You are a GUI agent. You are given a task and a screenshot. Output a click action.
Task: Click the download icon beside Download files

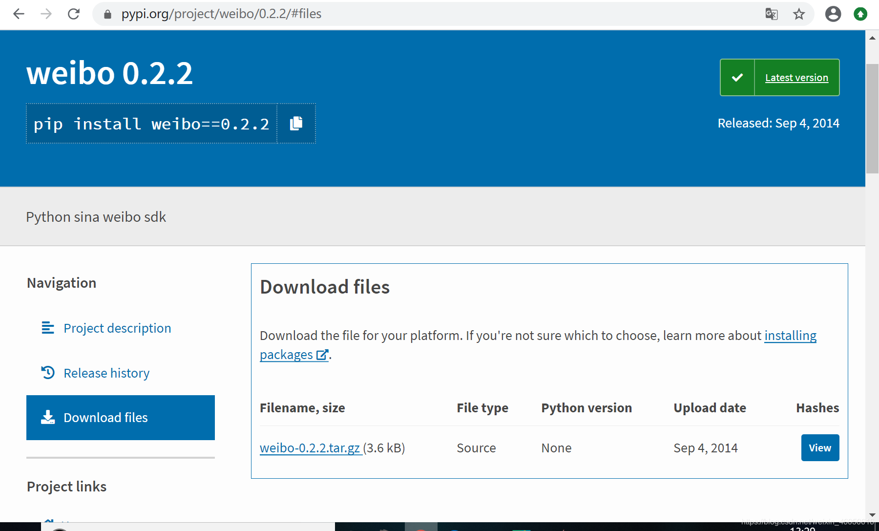pyautogui.click(x=48, y=417)
